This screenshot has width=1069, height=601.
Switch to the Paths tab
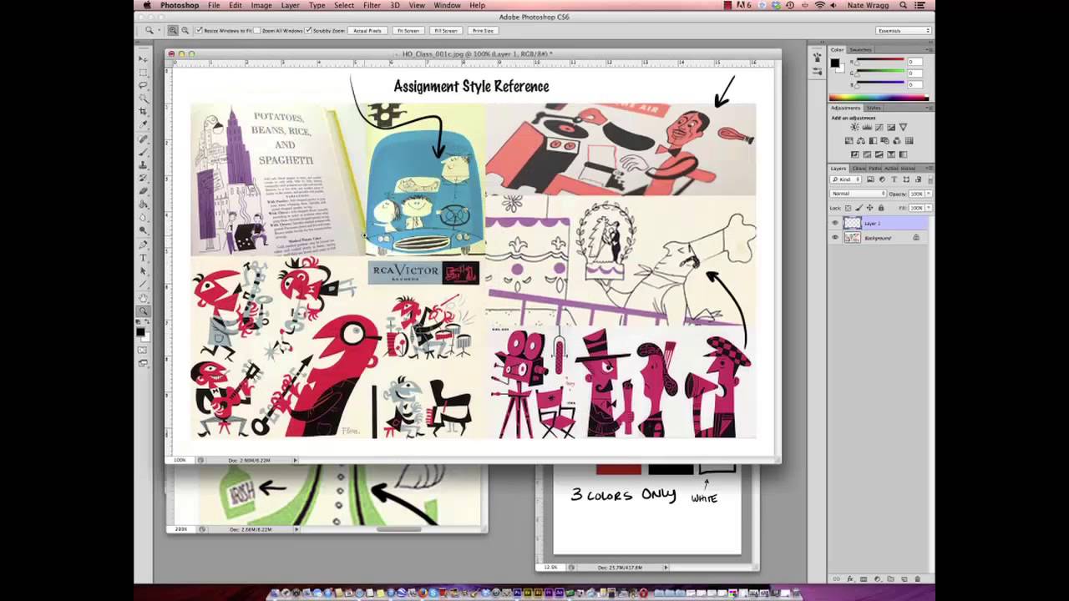click(x=874, y=169)
